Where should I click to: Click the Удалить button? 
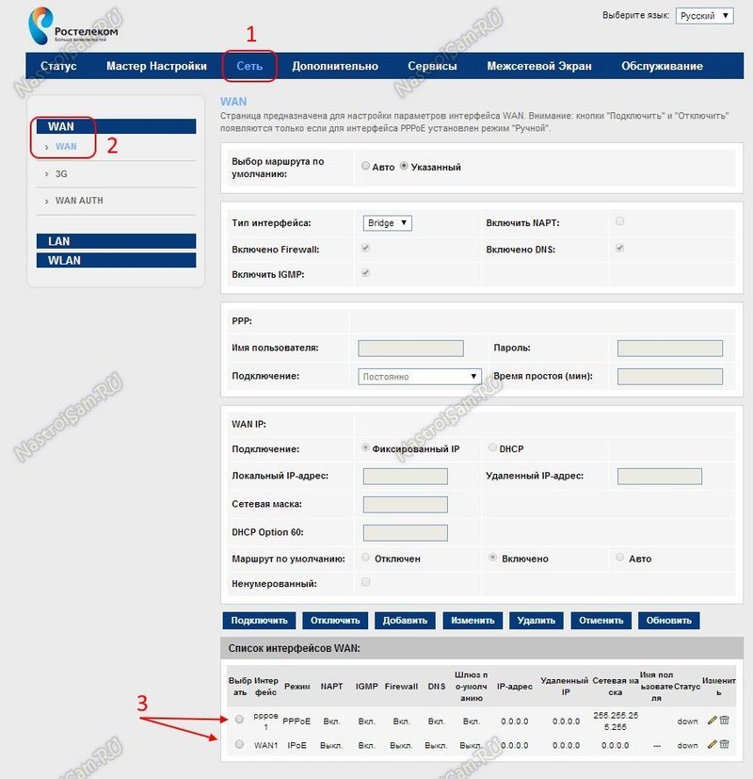pos(537,621)
